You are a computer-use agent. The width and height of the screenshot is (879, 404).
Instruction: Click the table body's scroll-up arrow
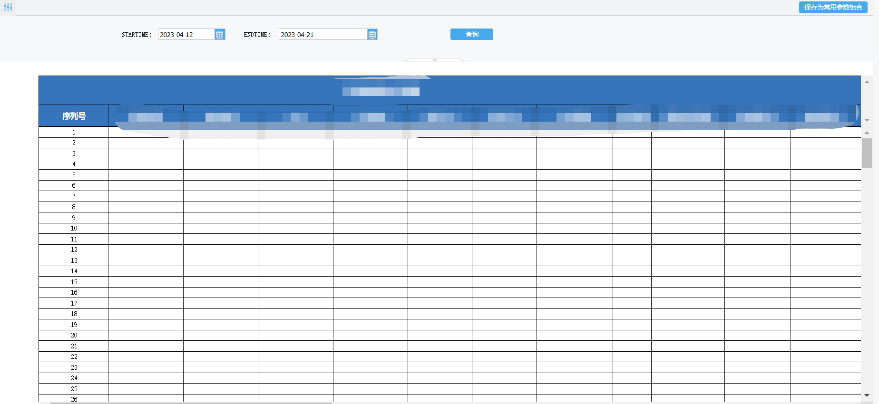867,133
